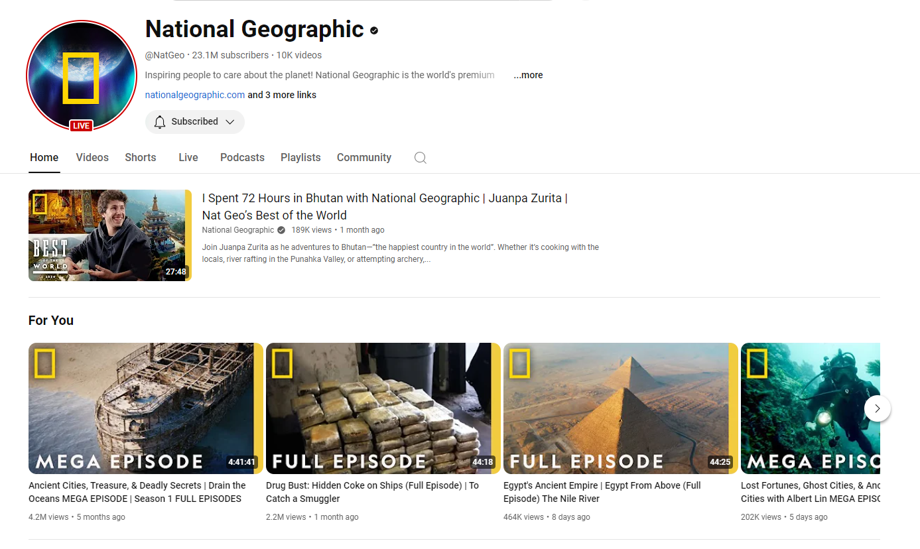Click the 27:48 duration badge
The width and height of the screenshot is (920, 549).
coord(176,272)
